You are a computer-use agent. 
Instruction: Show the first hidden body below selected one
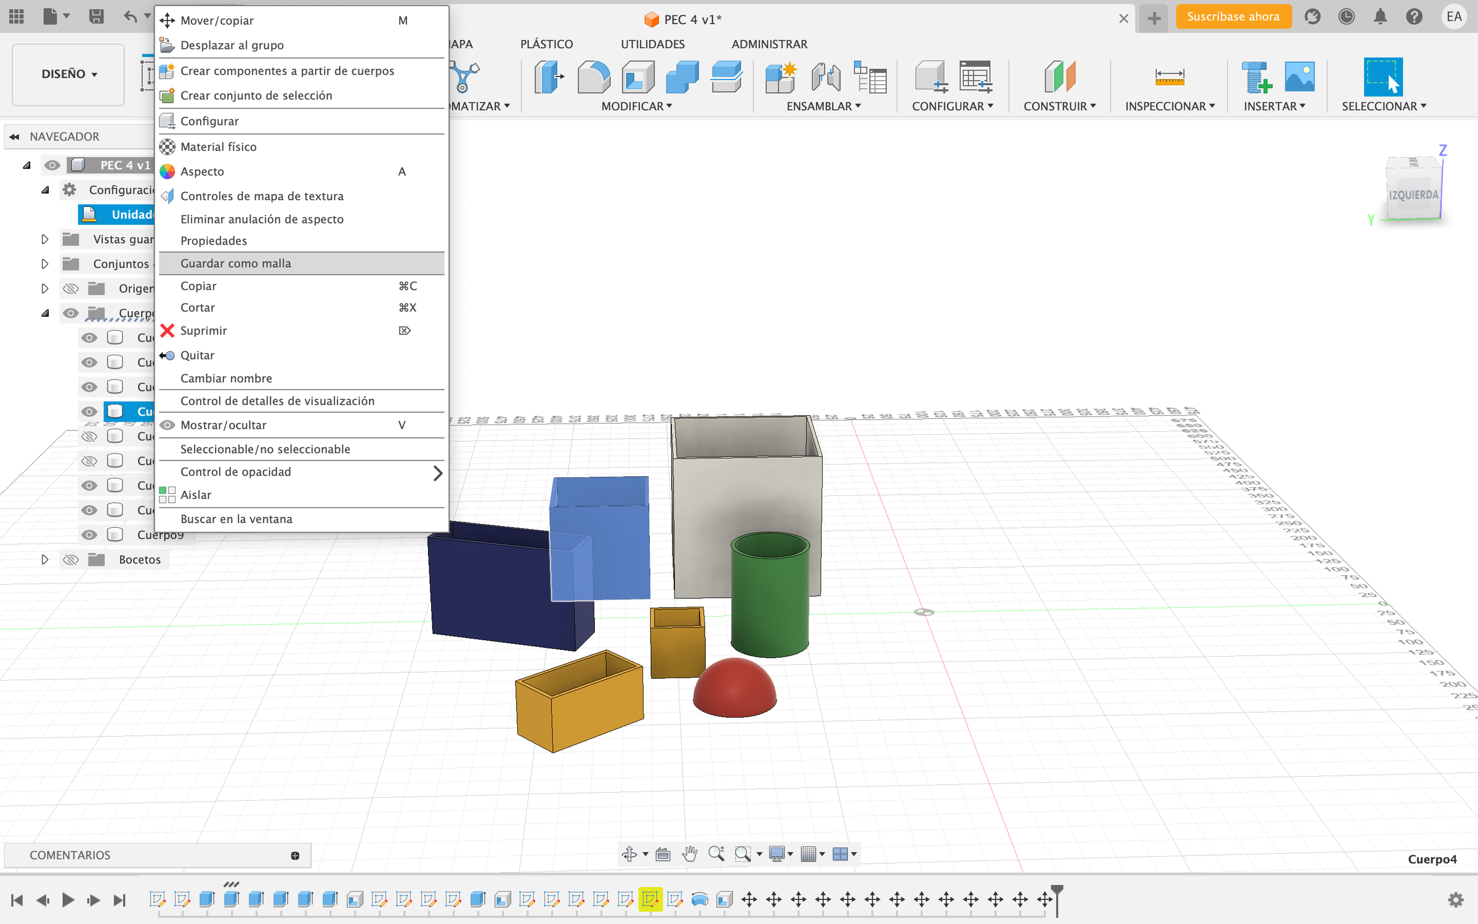click(89, 436)
